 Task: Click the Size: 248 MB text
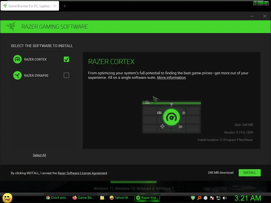(244, 125)
